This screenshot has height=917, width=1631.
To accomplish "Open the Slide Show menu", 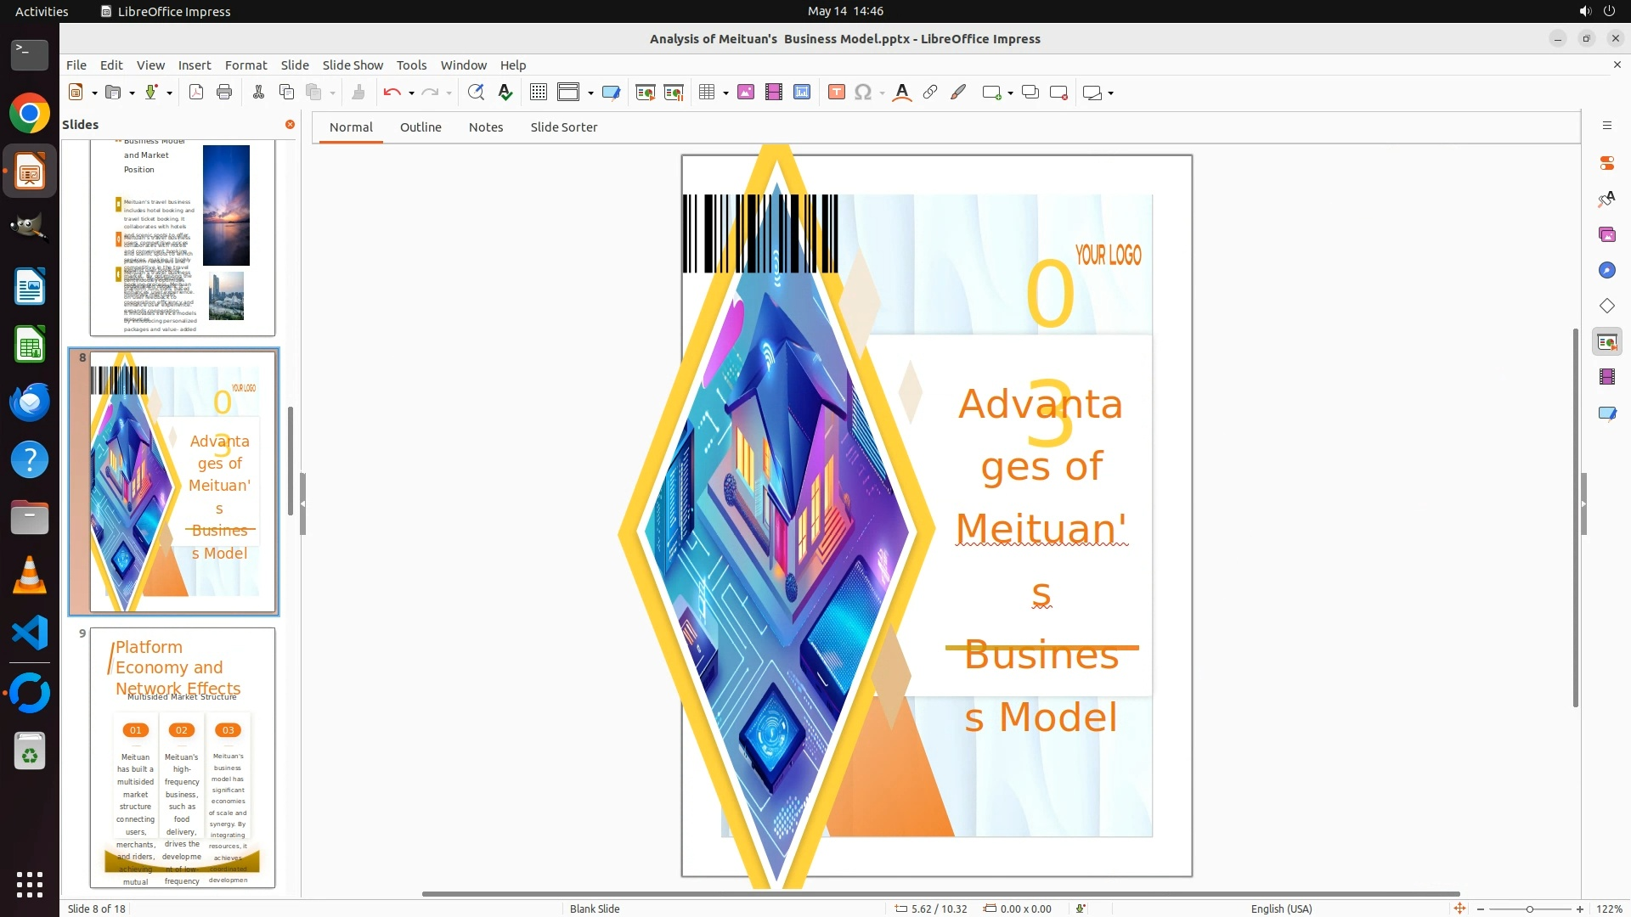I will point(353,65).
